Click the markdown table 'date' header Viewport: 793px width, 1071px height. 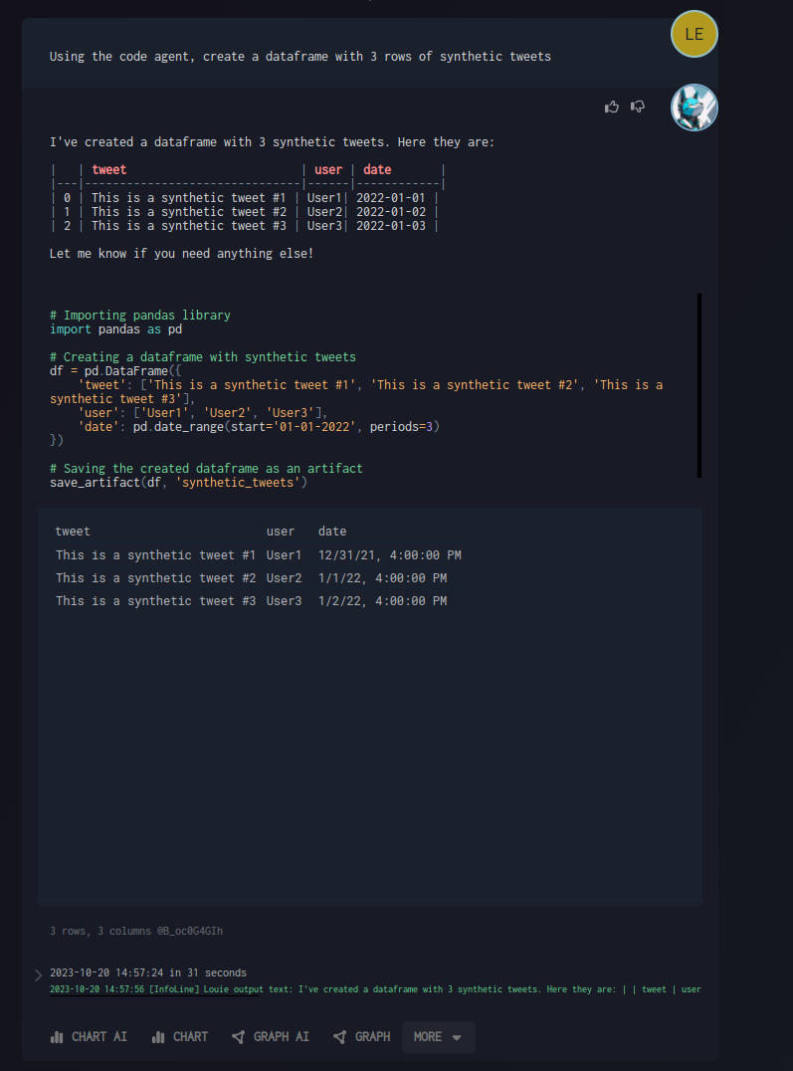(x=377, y=170)
